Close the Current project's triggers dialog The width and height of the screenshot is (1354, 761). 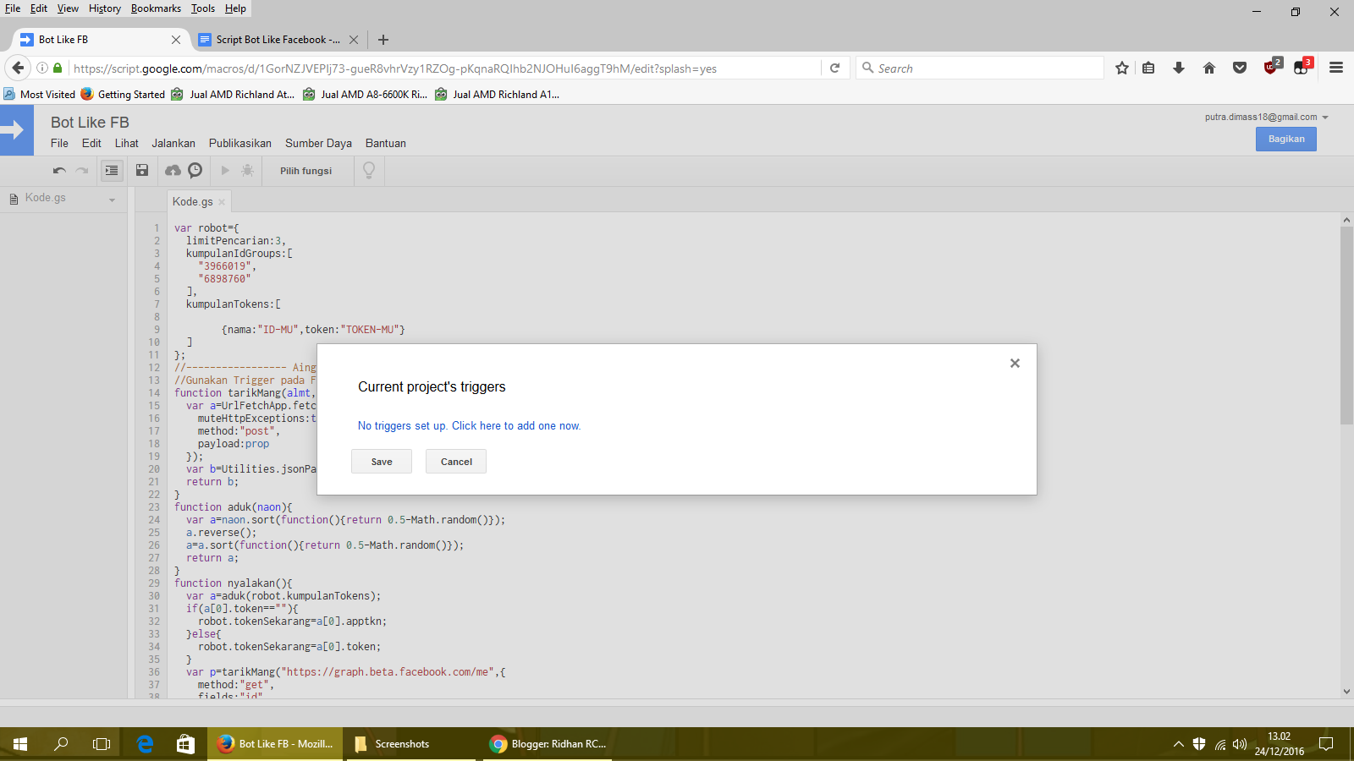click(1015, 364)
